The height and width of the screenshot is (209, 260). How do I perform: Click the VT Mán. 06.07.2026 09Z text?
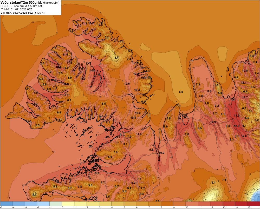pyautogui.click(x=17, y=13)
